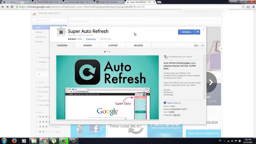Screen dimensions: 256x144
Task: Click the Report Abuse link
Action: pos(174,103)
